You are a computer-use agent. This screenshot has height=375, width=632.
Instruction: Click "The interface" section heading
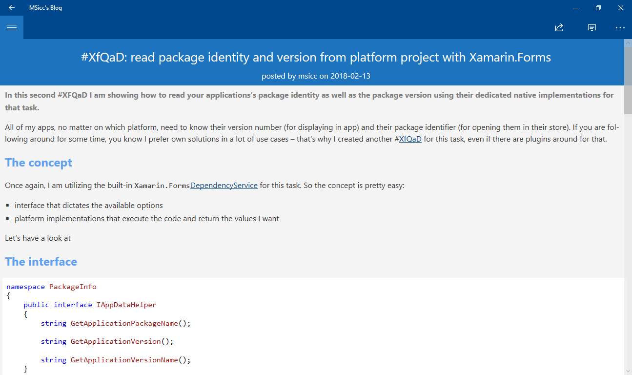pyautogui.click(x=41, y=262)
